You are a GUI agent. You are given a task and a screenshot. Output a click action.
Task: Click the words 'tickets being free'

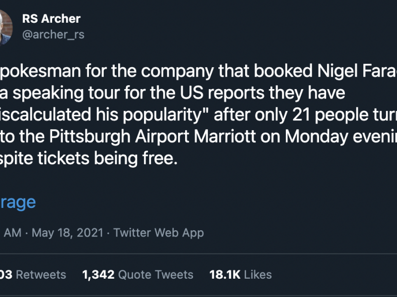coord(114,160)
